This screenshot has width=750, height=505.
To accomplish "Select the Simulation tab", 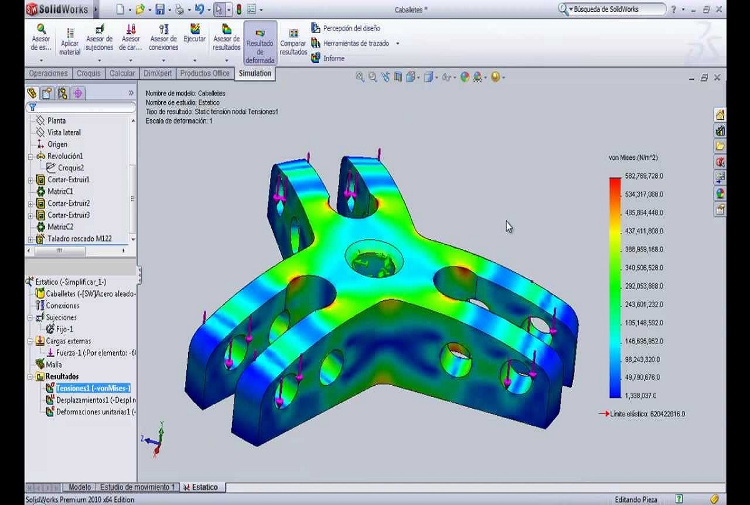I will pyautogui.click(x=255, y=74).
